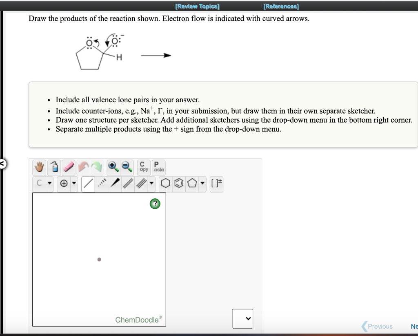
Task: Click the Undo arrow icon
Action: [84, 167]
